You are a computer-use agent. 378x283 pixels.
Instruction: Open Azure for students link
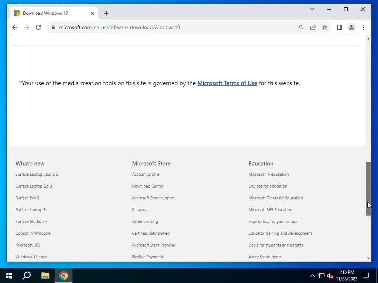click(x=265, y=257)
